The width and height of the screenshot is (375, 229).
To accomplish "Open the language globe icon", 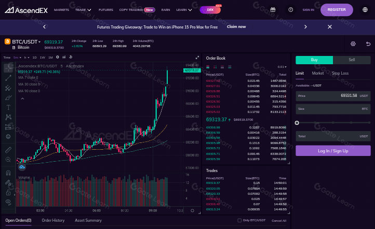I will pyautogui.click(x=365, y=10).
